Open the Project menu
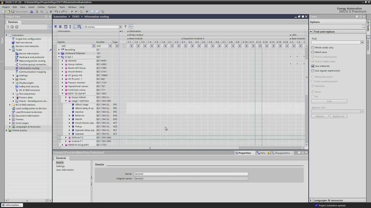 [x=6, y=7]
